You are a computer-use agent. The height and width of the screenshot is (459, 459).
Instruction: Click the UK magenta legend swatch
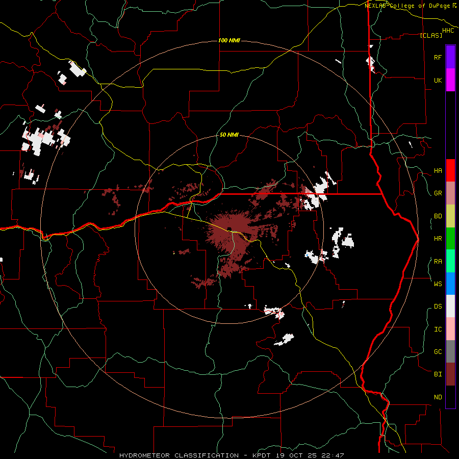point(450,80)
